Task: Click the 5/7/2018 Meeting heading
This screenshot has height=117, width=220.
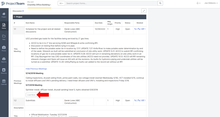Action: pyautogui.click(x=34, y=85)
